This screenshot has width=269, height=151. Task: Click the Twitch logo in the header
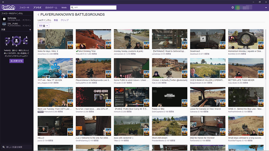tap(8, 8)
